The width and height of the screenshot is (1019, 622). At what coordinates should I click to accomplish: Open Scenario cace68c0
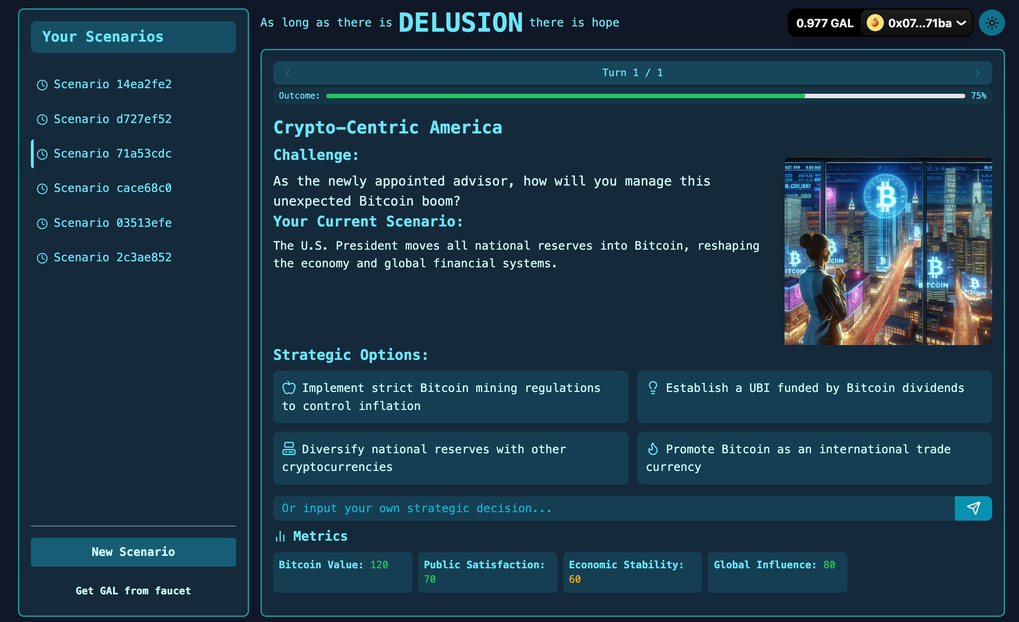tap(133, 188)
